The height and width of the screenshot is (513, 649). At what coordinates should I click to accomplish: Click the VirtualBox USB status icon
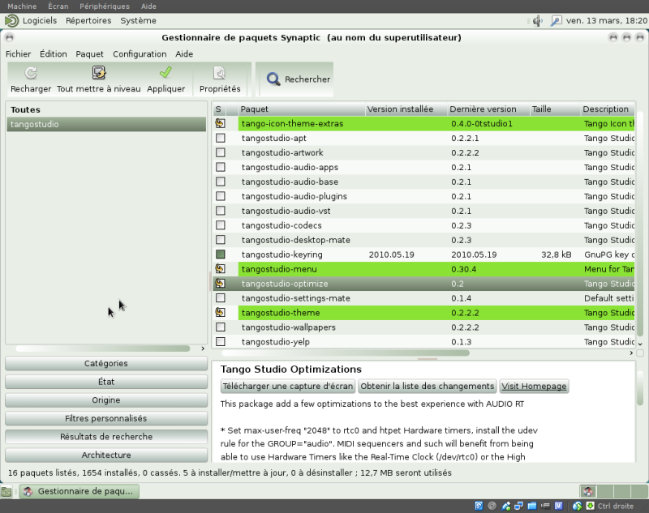click(x=505, y=506)
